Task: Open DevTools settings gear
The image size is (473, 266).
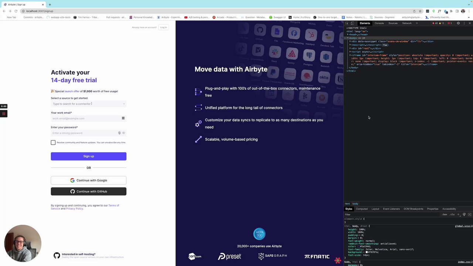Action: coord(458,23)
